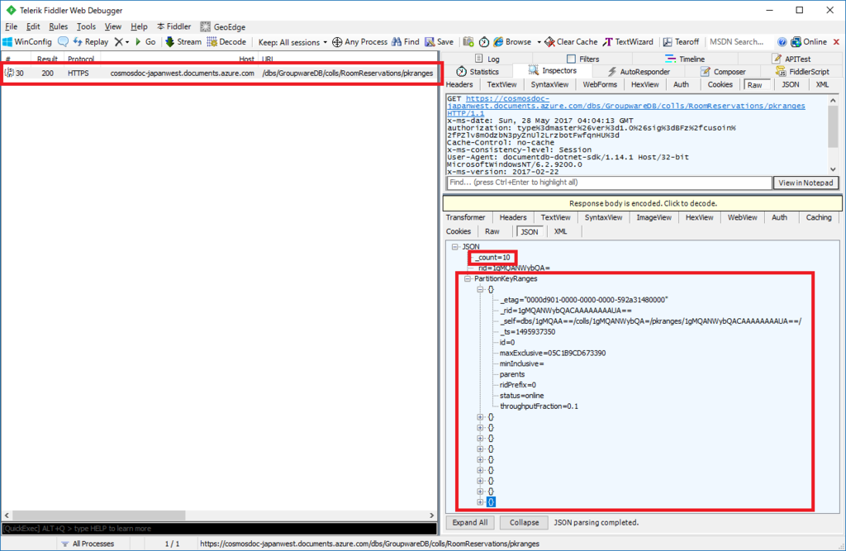Click the MSDN Search box

click(x=738, y=42)
